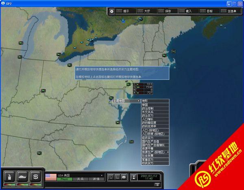
Task: Click the politics status meter bar
Action: [x=9, y=185]
